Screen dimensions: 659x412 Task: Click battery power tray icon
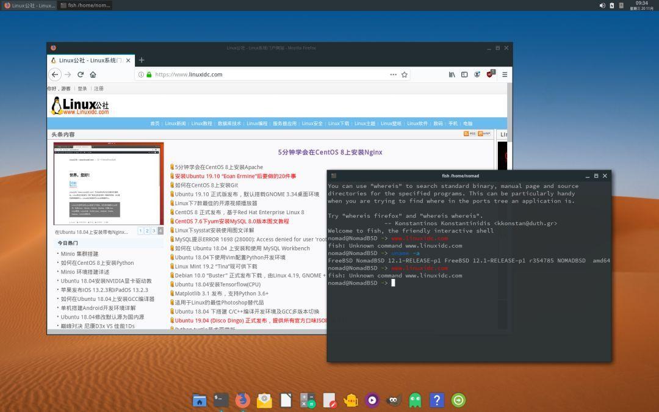pyautogui.click(x=612, y=5)
